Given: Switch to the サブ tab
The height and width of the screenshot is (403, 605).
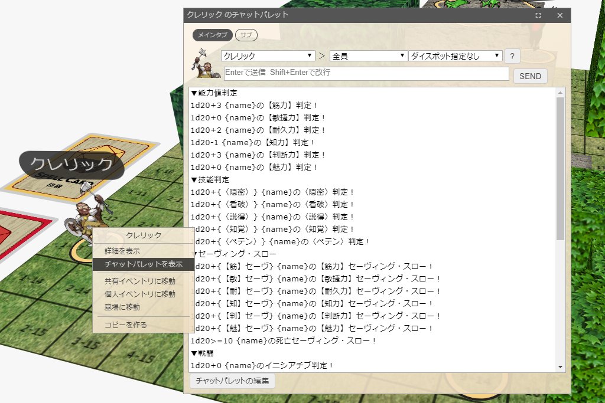Looking at the screenshot, I should click(x=246, y=35).
